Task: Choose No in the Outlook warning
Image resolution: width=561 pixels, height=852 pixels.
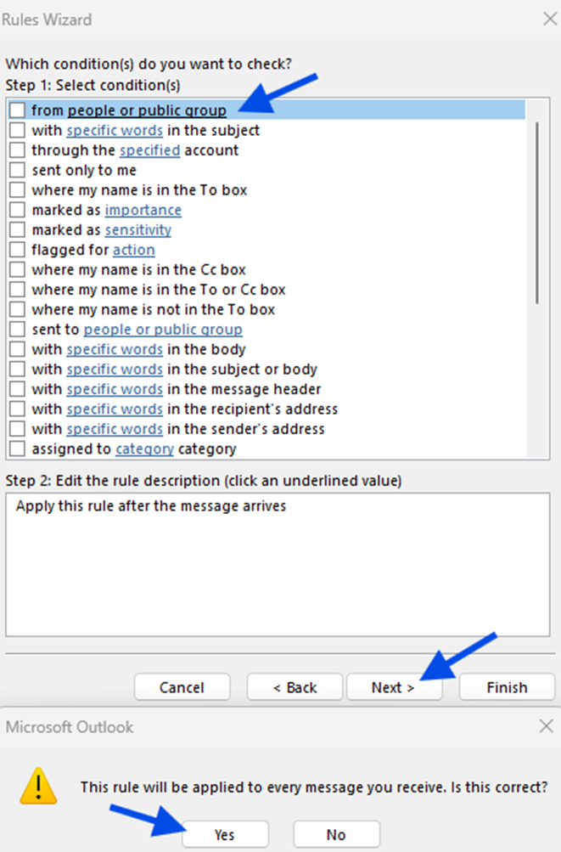Action: (336, 834)
